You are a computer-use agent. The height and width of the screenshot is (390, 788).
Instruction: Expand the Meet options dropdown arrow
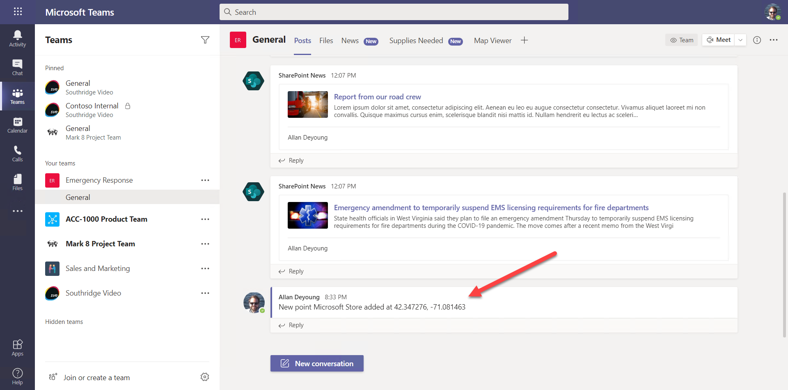(x=740, y=40)
